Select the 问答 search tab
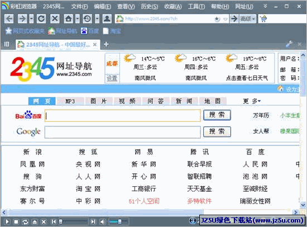The height and width of the screenshot is (227, 307). [x=156, y=101]
